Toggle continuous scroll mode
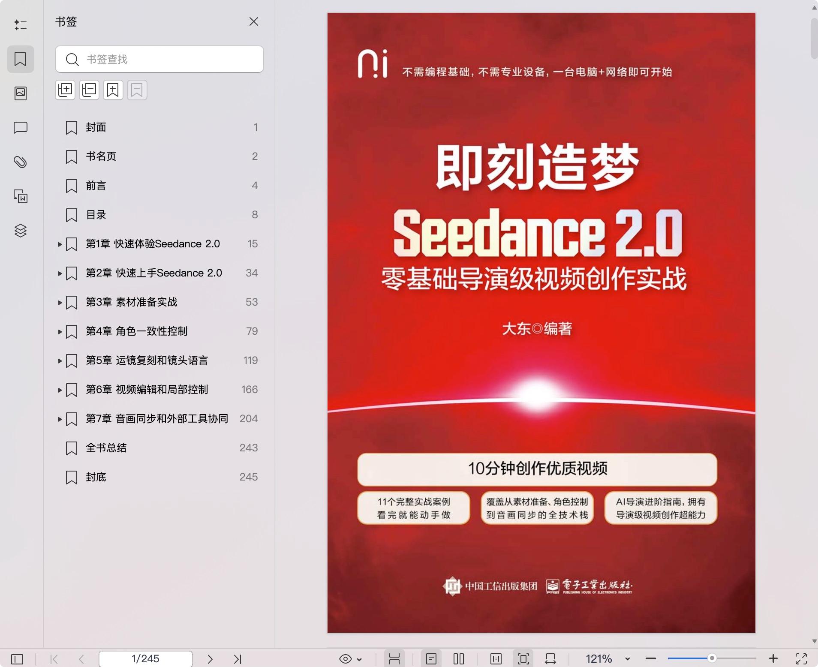 394,659
